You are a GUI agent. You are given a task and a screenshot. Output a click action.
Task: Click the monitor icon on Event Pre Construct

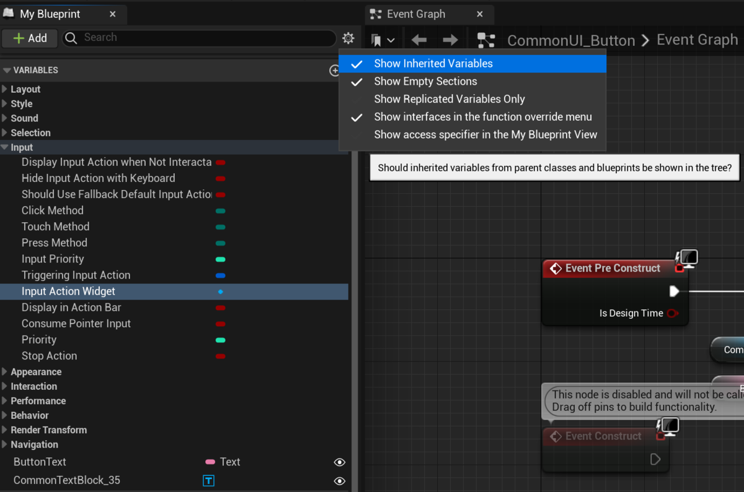click(x=686, y=257)
